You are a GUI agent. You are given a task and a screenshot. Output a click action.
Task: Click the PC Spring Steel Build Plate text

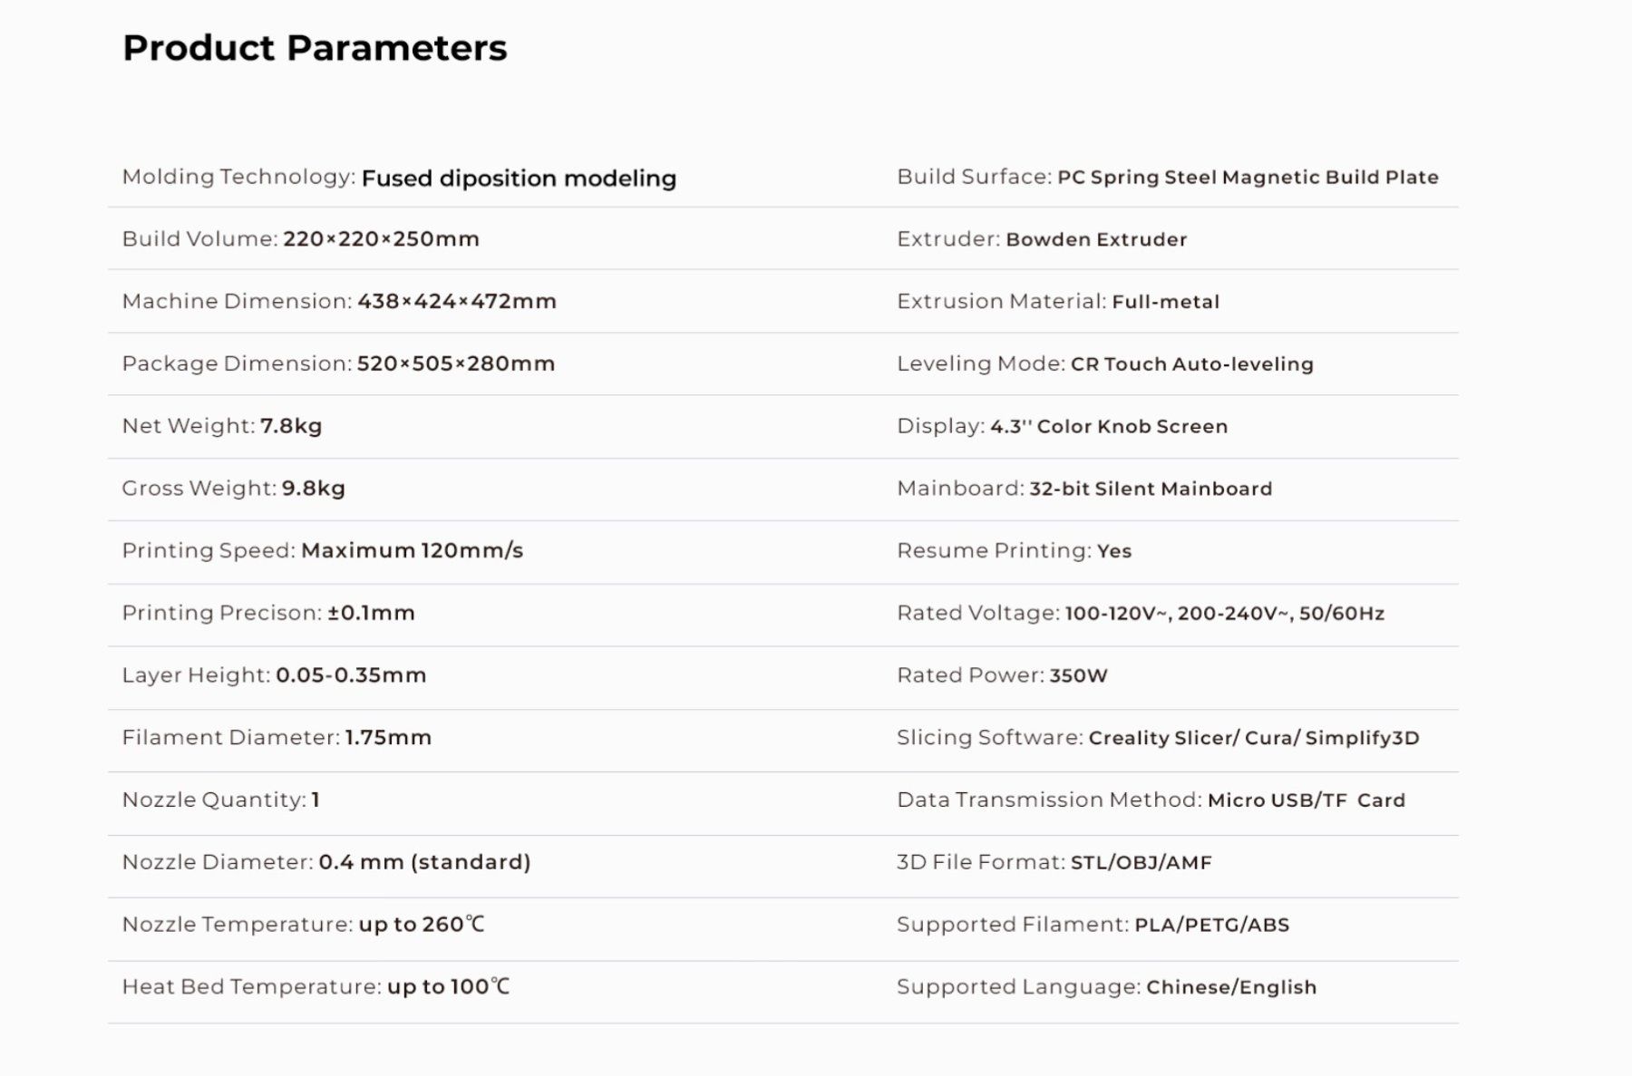(1248, 178)
